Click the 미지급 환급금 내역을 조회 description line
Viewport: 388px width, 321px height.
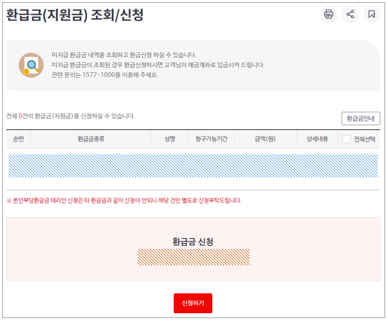point(124,55)
